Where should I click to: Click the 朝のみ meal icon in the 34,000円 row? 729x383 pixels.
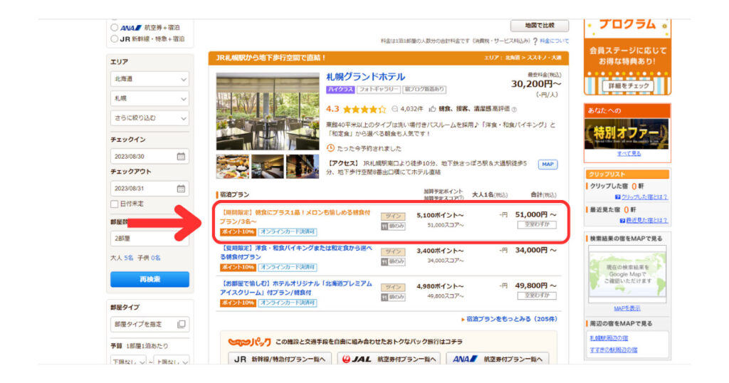pos(393,262)
